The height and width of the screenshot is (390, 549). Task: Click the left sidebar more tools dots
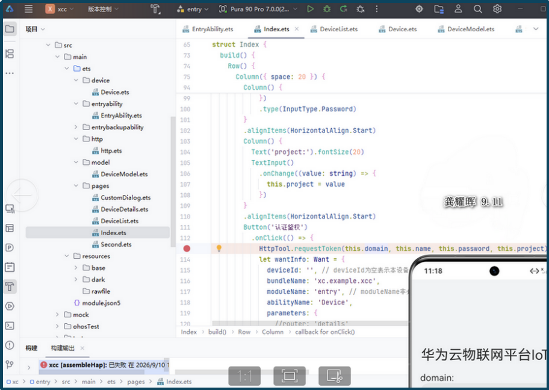tap(10, 73)
